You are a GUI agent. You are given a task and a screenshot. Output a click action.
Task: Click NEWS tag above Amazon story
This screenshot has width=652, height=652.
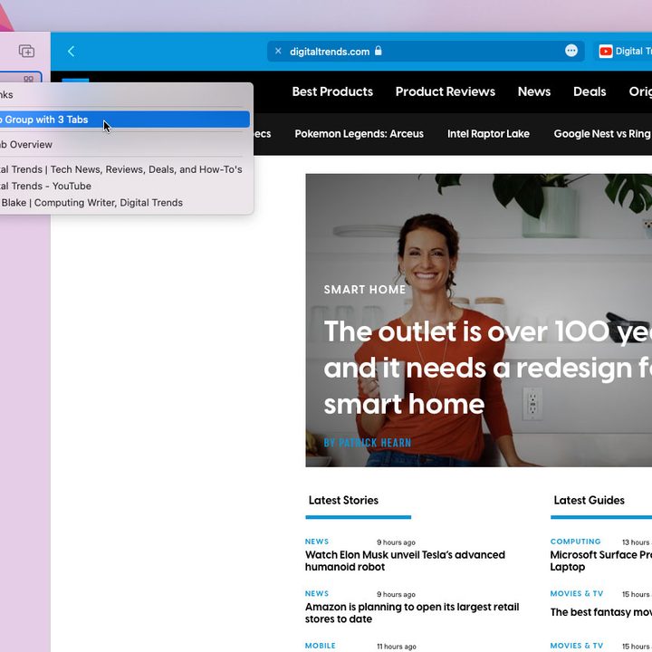pyautogui.click(x=317, y=593)
